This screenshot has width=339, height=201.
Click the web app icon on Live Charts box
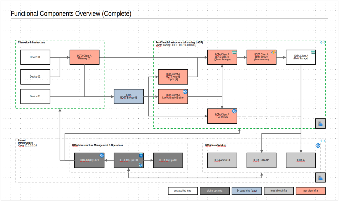pyautogui.click(x=234, y=111)
